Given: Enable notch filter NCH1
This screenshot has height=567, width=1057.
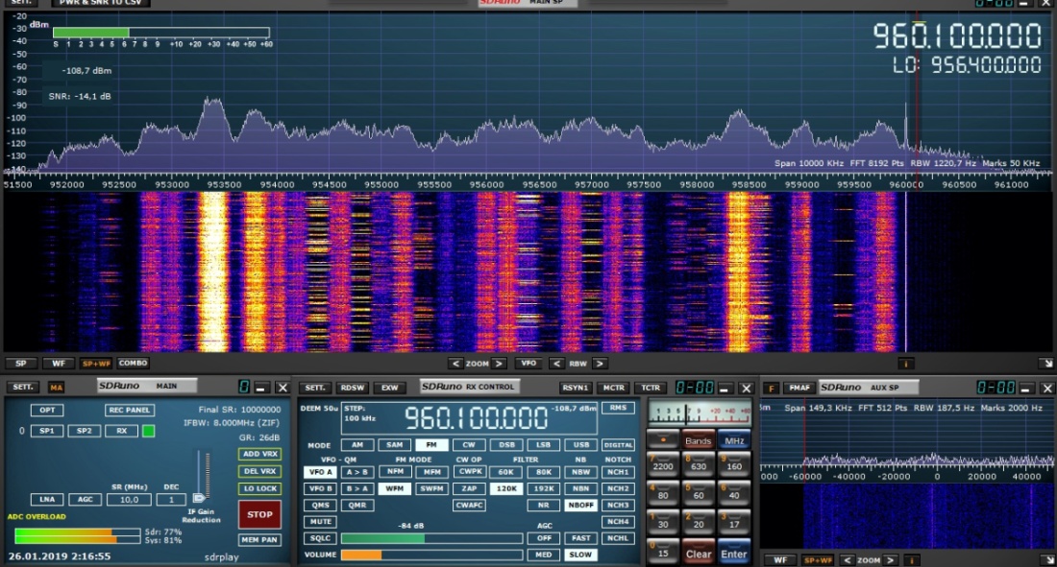Looking at the screenshot, I should (x=618, y=472).
